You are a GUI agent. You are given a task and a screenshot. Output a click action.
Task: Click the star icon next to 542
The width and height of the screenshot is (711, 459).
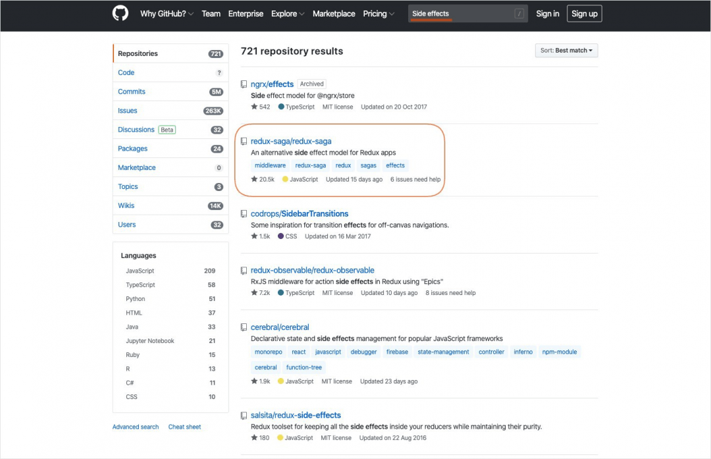click(254, 107)
